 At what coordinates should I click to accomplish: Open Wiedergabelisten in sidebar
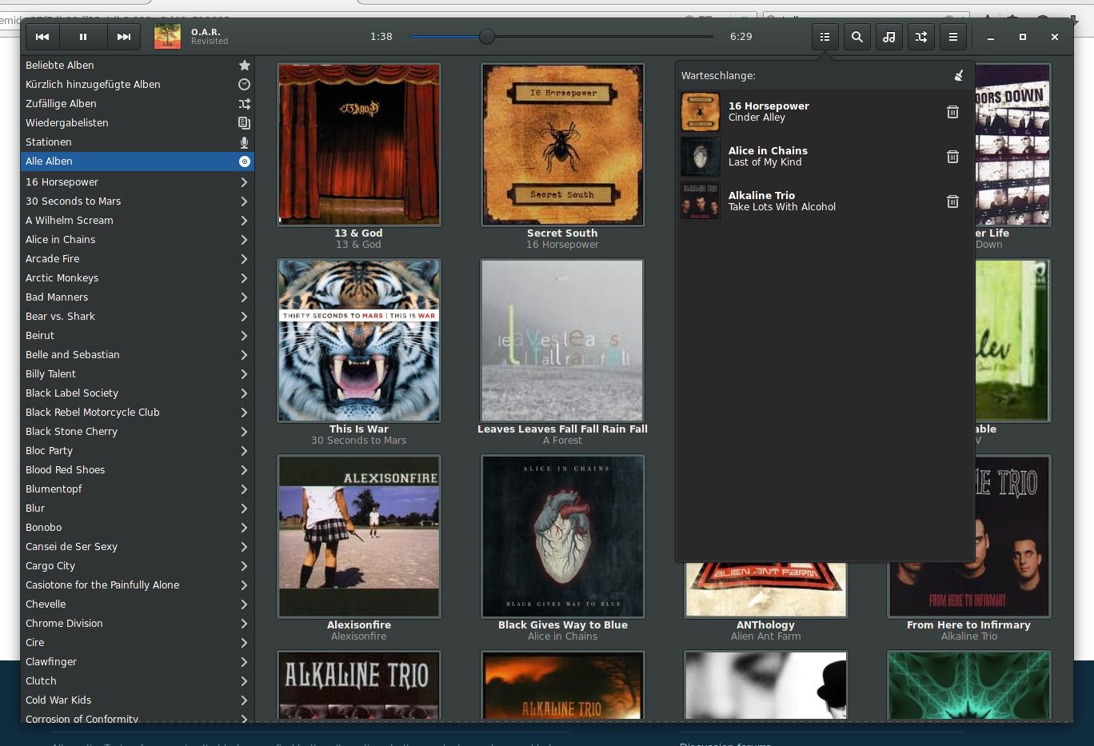coord(138,123)
